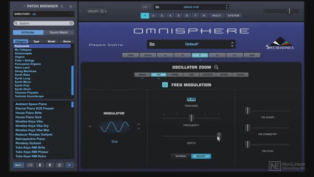Screen dimensions: 314x177
Task: Open the HW dropdown menu
Action: 146,7
